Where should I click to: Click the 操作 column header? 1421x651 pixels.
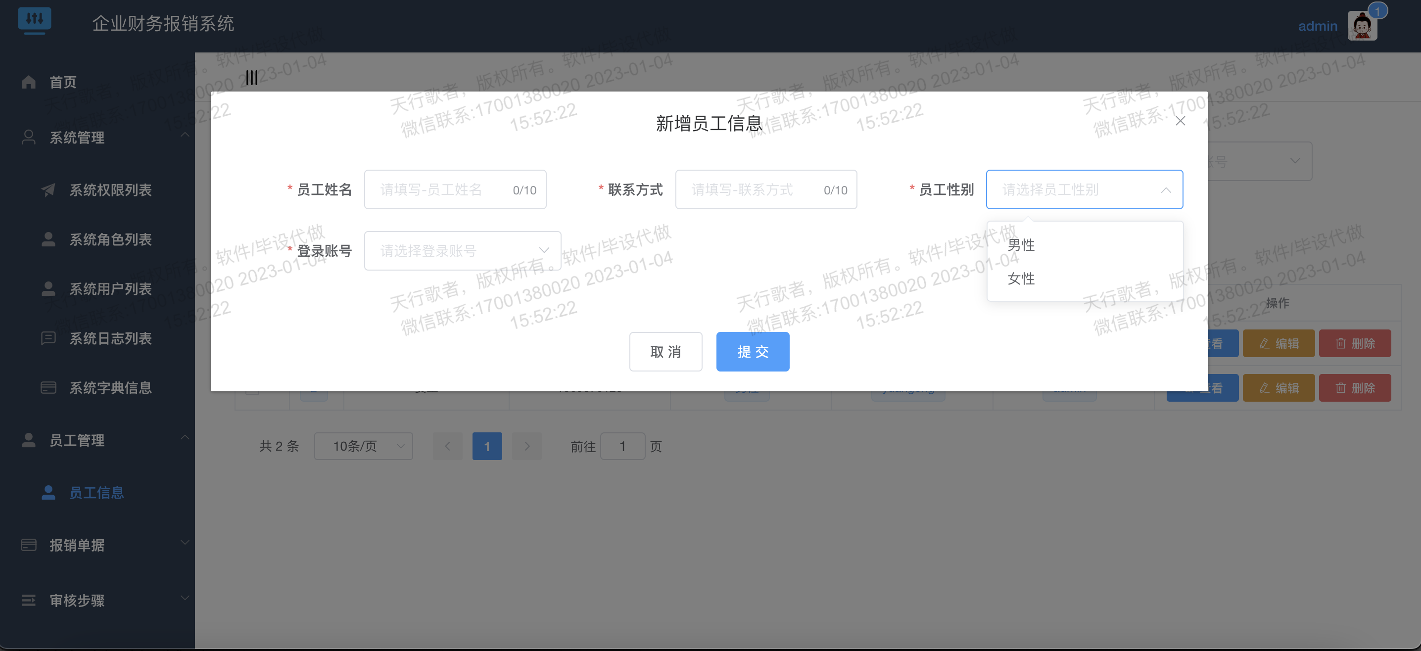[1278, 303]
